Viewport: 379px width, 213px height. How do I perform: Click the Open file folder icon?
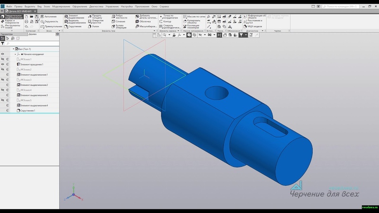point(31,17)
